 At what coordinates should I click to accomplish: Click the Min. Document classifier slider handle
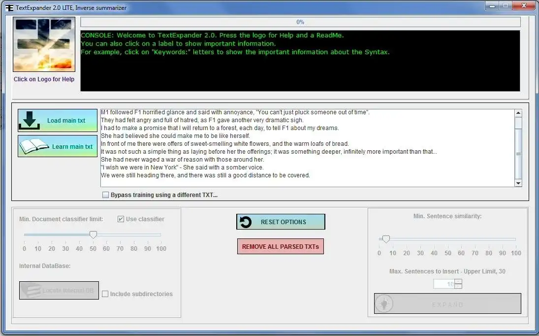coord(93,235)
